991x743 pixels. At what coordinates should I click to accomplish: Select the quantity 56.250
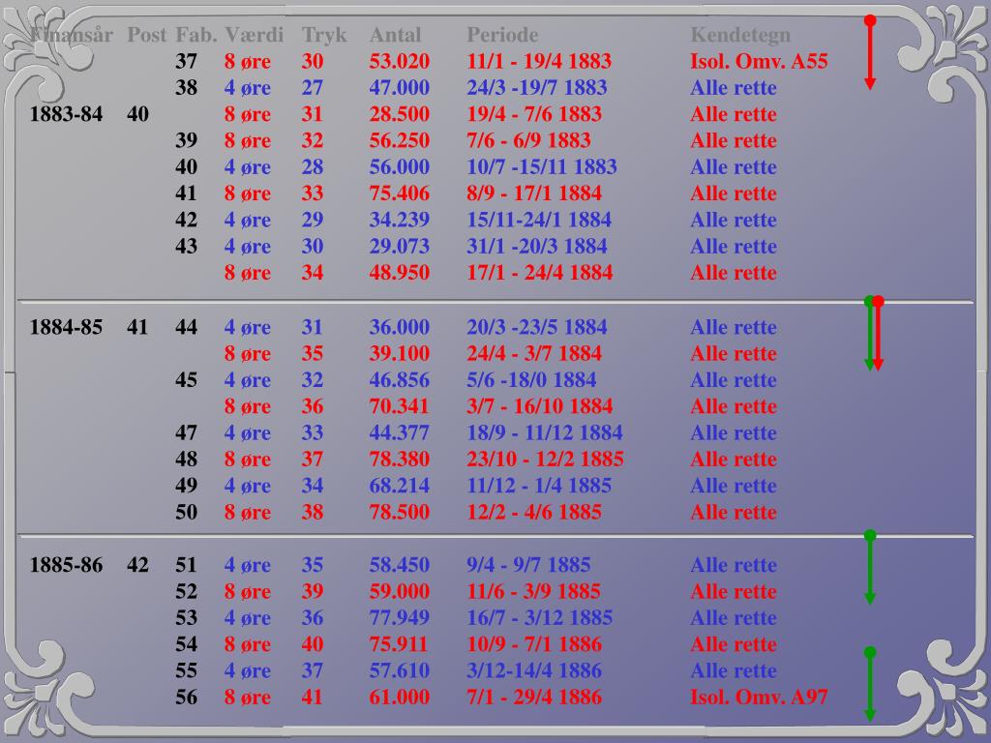(400, 141)
